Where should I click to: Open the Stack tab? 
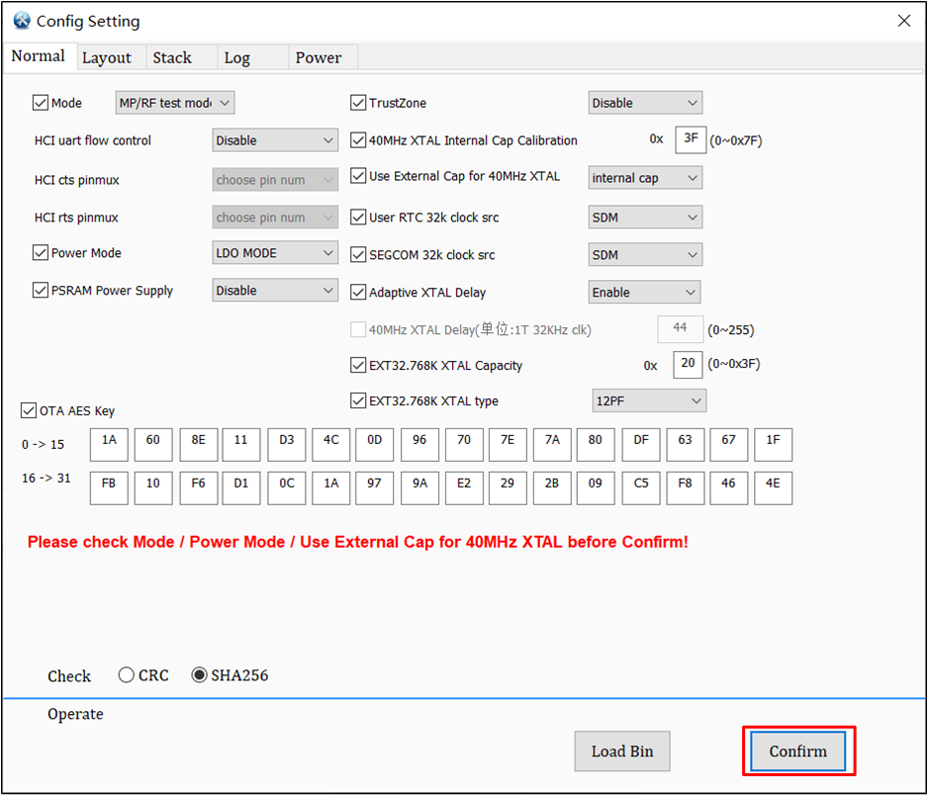pos(172,57)
